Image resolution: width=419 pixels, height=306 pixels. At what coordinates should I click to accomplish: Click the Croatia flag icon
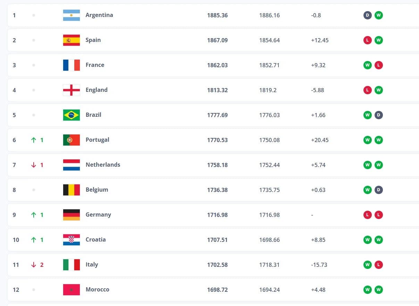click(x=72, y=240)
